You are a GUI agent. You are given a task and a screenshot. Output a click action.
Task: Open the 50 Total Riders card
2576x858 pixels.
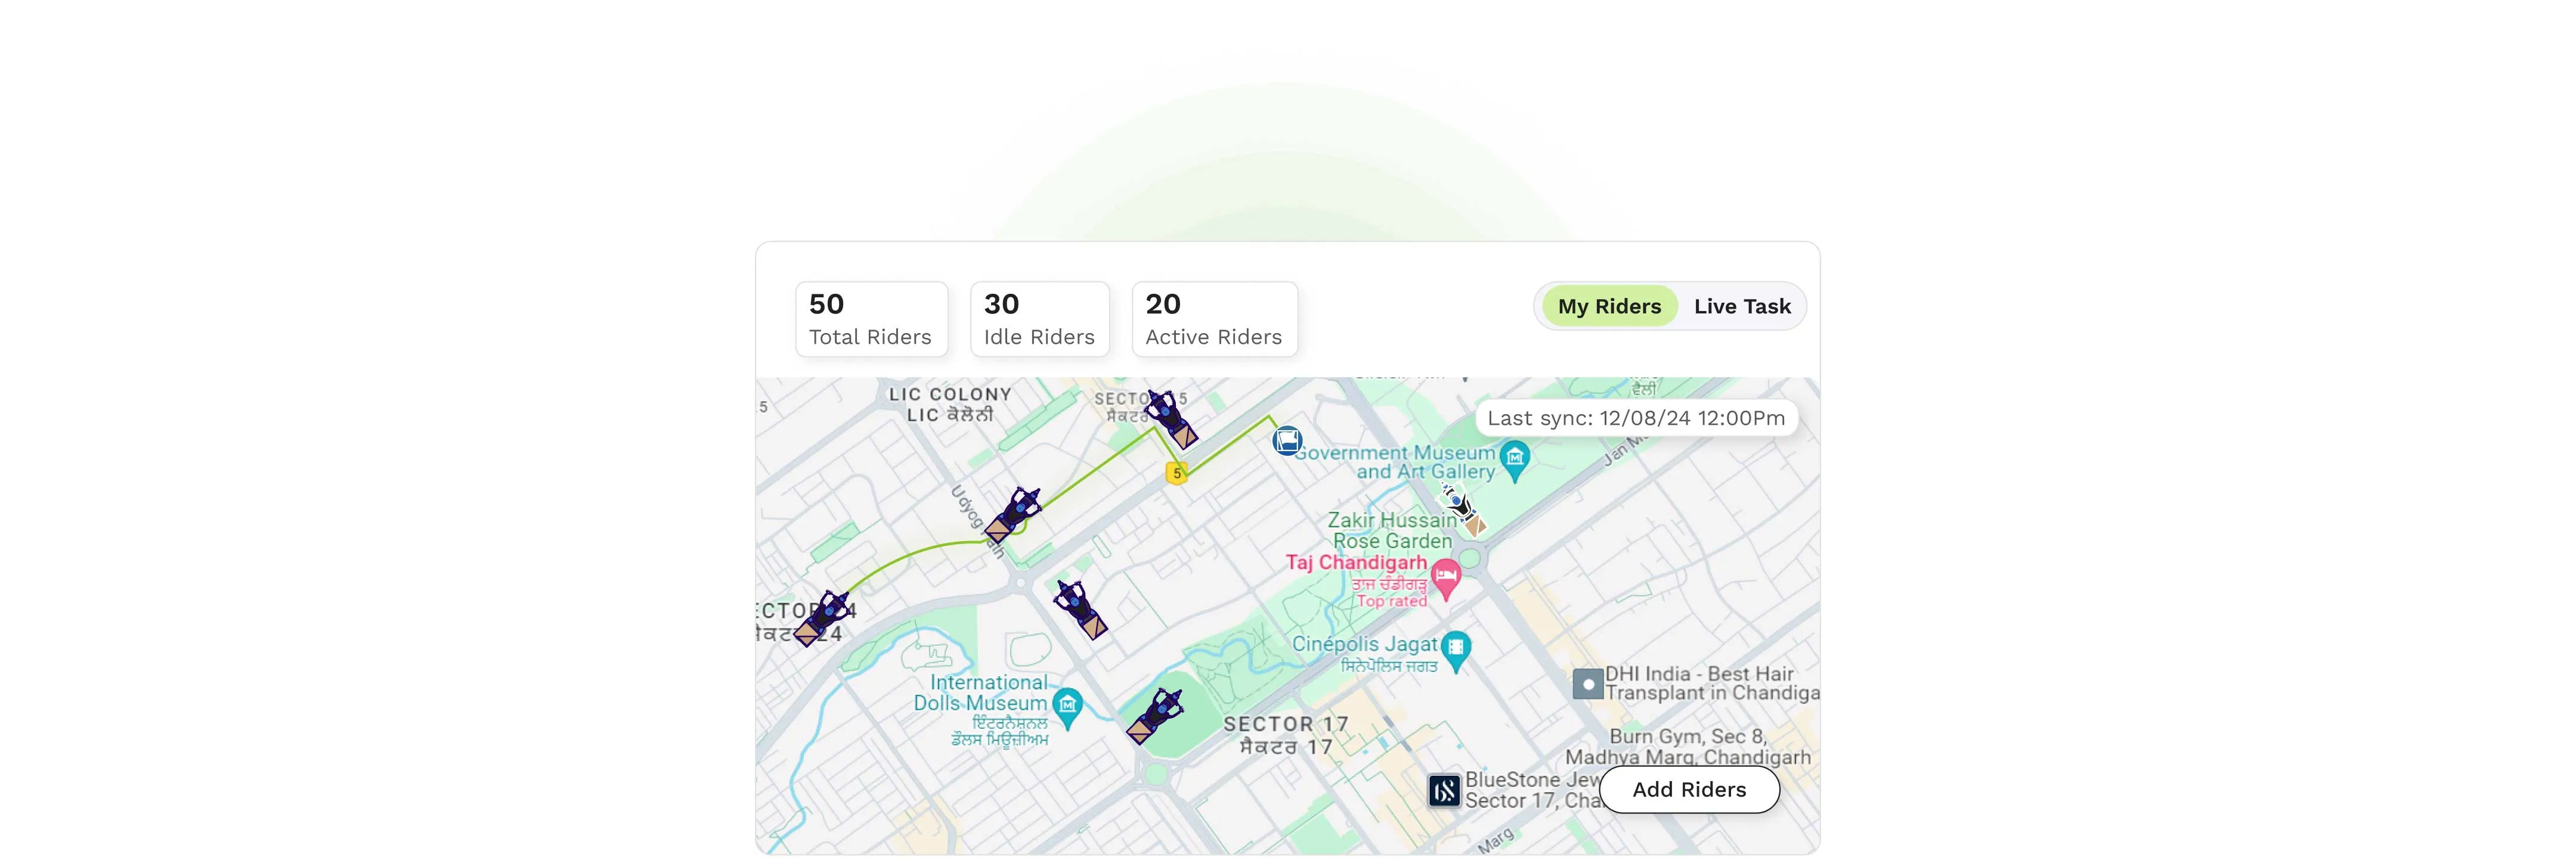(x=871, y=318)
